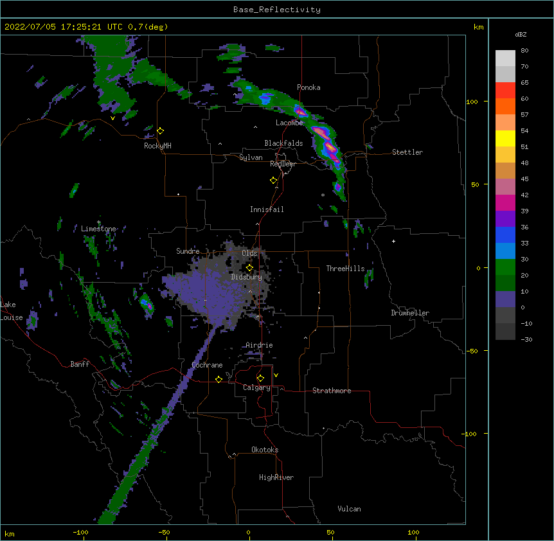The height and width of the screenshot is (541, 554).
Task: Click the white asterisk marker east of Innisfail
Action: pos(323,195)
